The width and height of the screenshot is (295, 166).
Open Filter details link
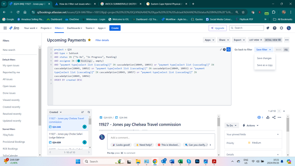pyautogui.click(x=102, y=40)
